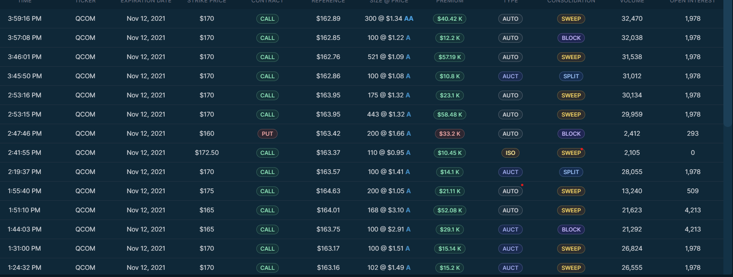Click the QCOM ticker in the 2:47:46 PM row
The width and height of the screenshot is (733, 277).
point(85,134)
